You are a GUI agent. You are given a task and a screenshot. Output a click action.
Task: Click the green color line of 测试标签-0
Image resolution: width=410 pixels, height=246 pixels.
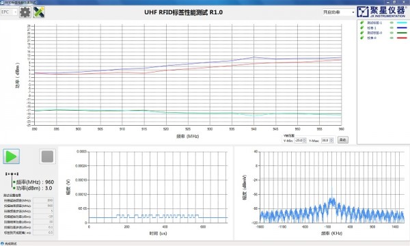(x=402, y=33)
